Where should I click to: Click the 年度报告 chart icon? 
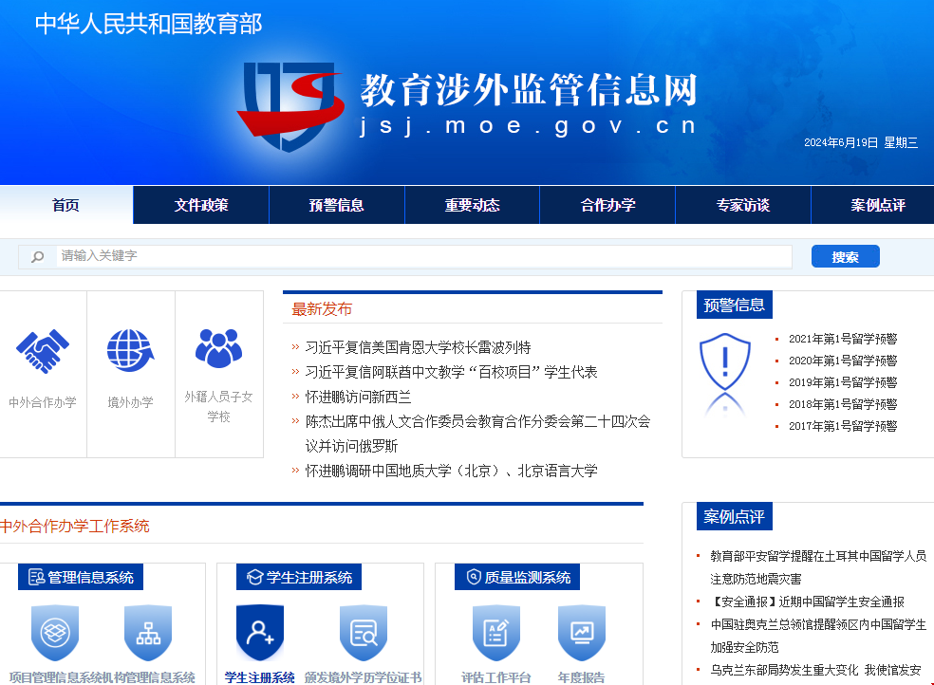(x=582, y=631)
